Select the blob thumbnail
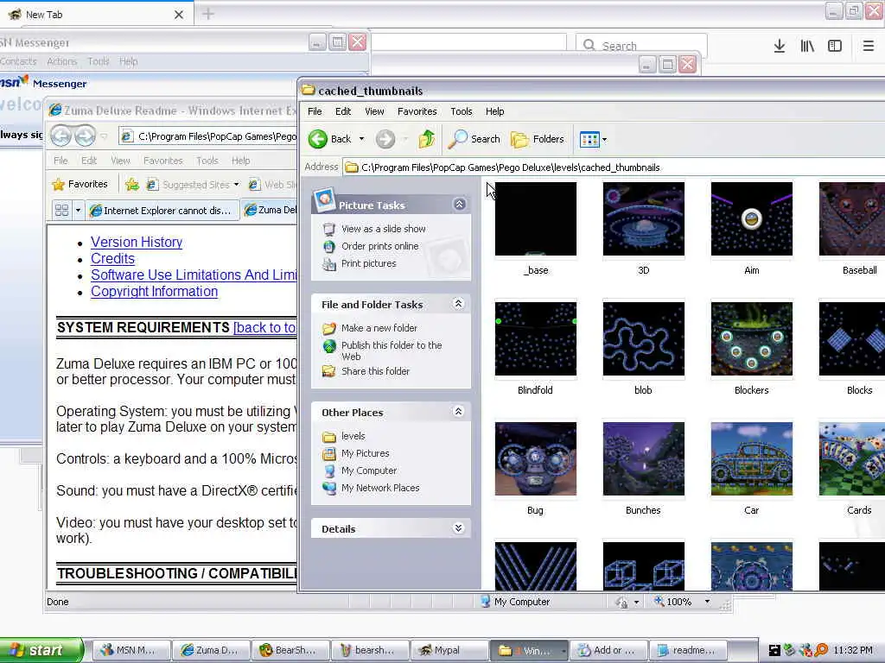This screenshot has width=885, height=663. pyautogui.click(x=643, y=338)
